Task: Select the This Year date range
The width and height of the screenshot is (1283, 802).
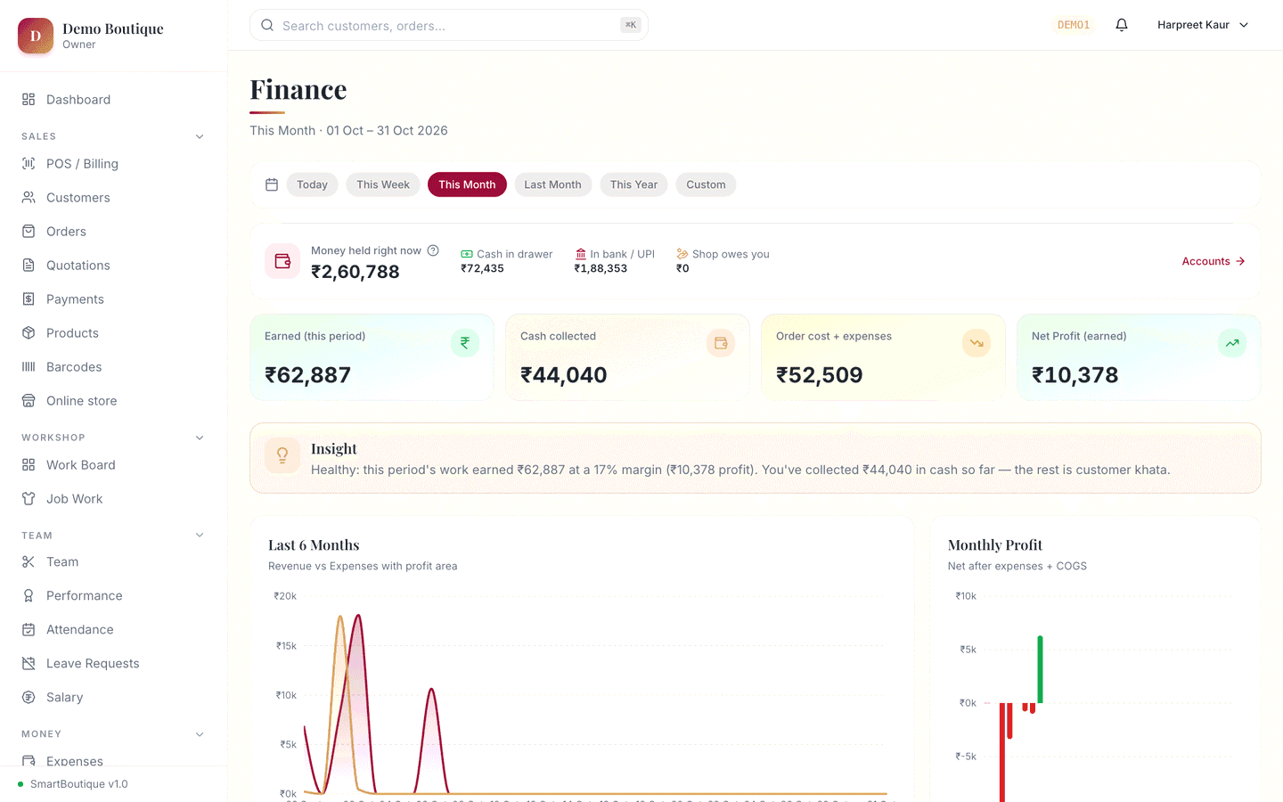Action: (633, 184)
